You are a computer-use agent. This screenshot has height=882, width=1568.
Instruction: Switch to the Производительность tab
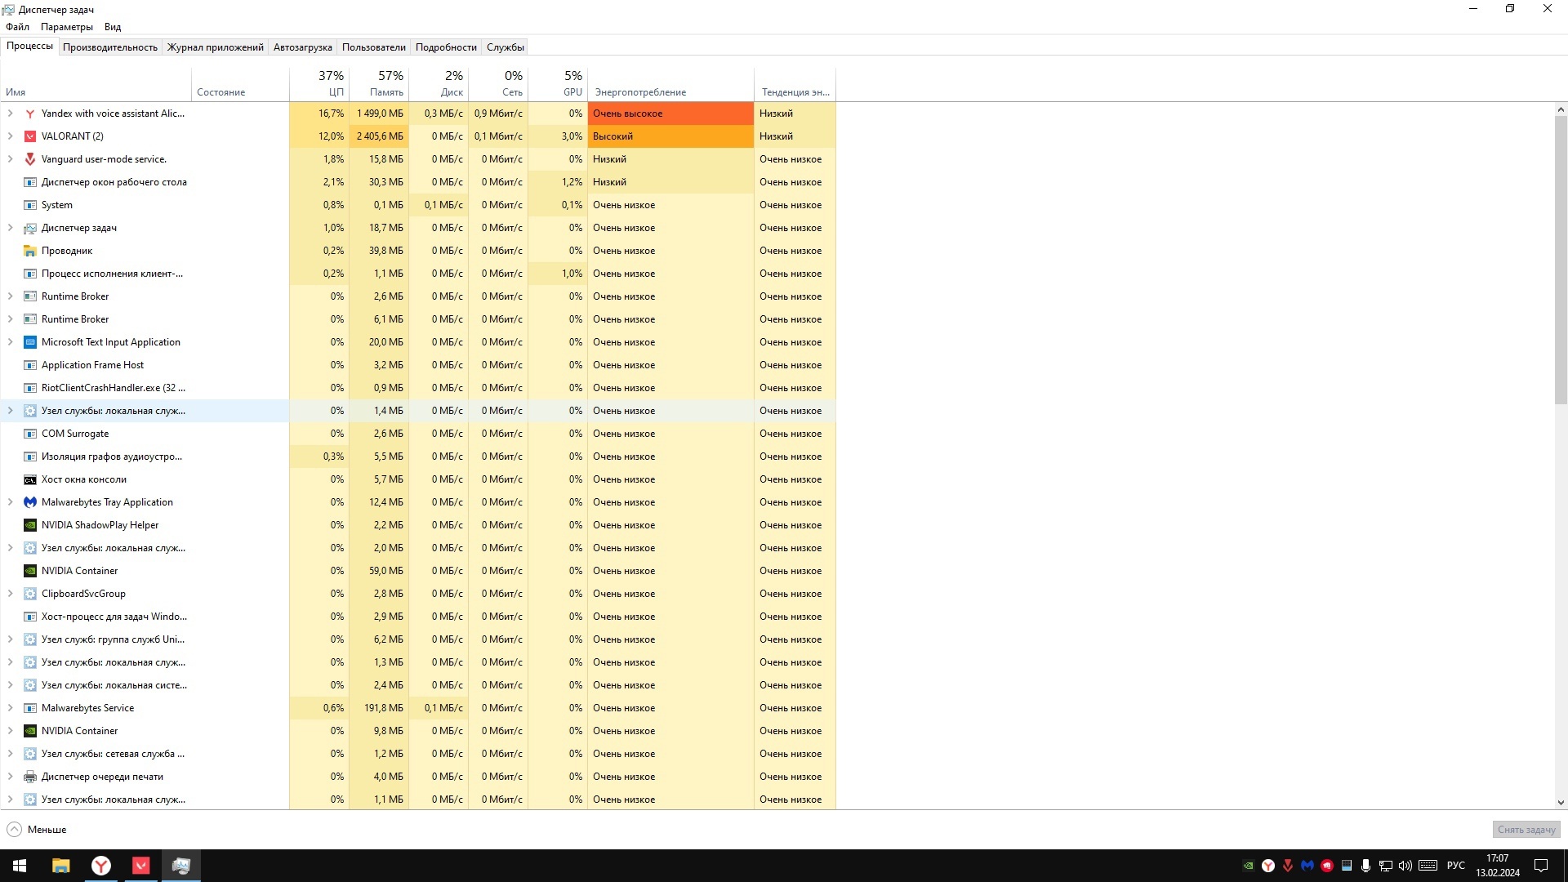(110, 47)
